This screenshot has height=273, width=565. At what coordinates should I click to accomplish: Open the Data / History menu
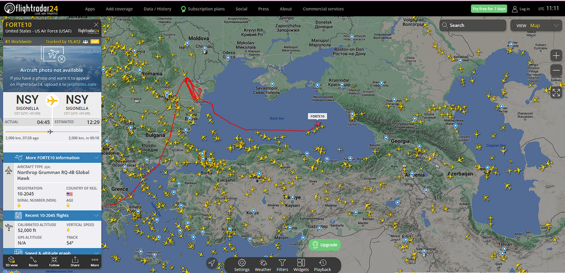(x=156, y=9)
